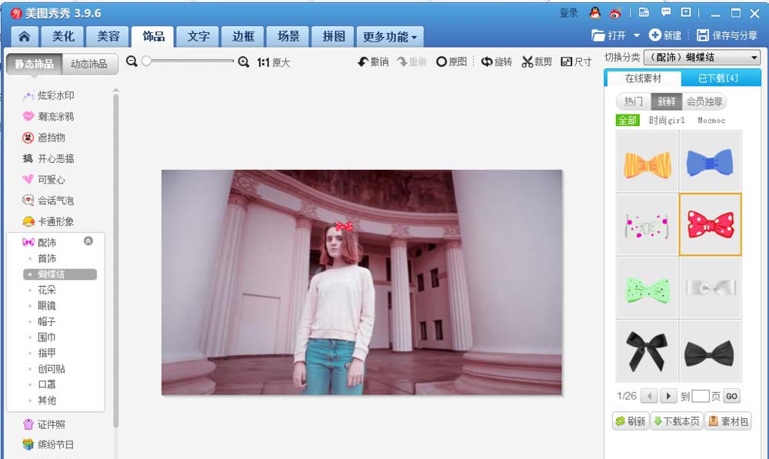Open 炫彩水印 sticker category
769x459 pixels.
[x=48, y=95]
